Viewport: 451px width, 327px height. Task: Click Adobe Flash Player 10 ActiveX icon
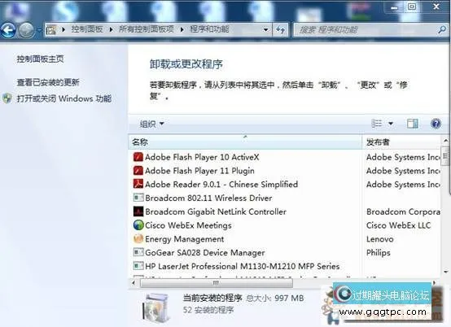(138, 157)
